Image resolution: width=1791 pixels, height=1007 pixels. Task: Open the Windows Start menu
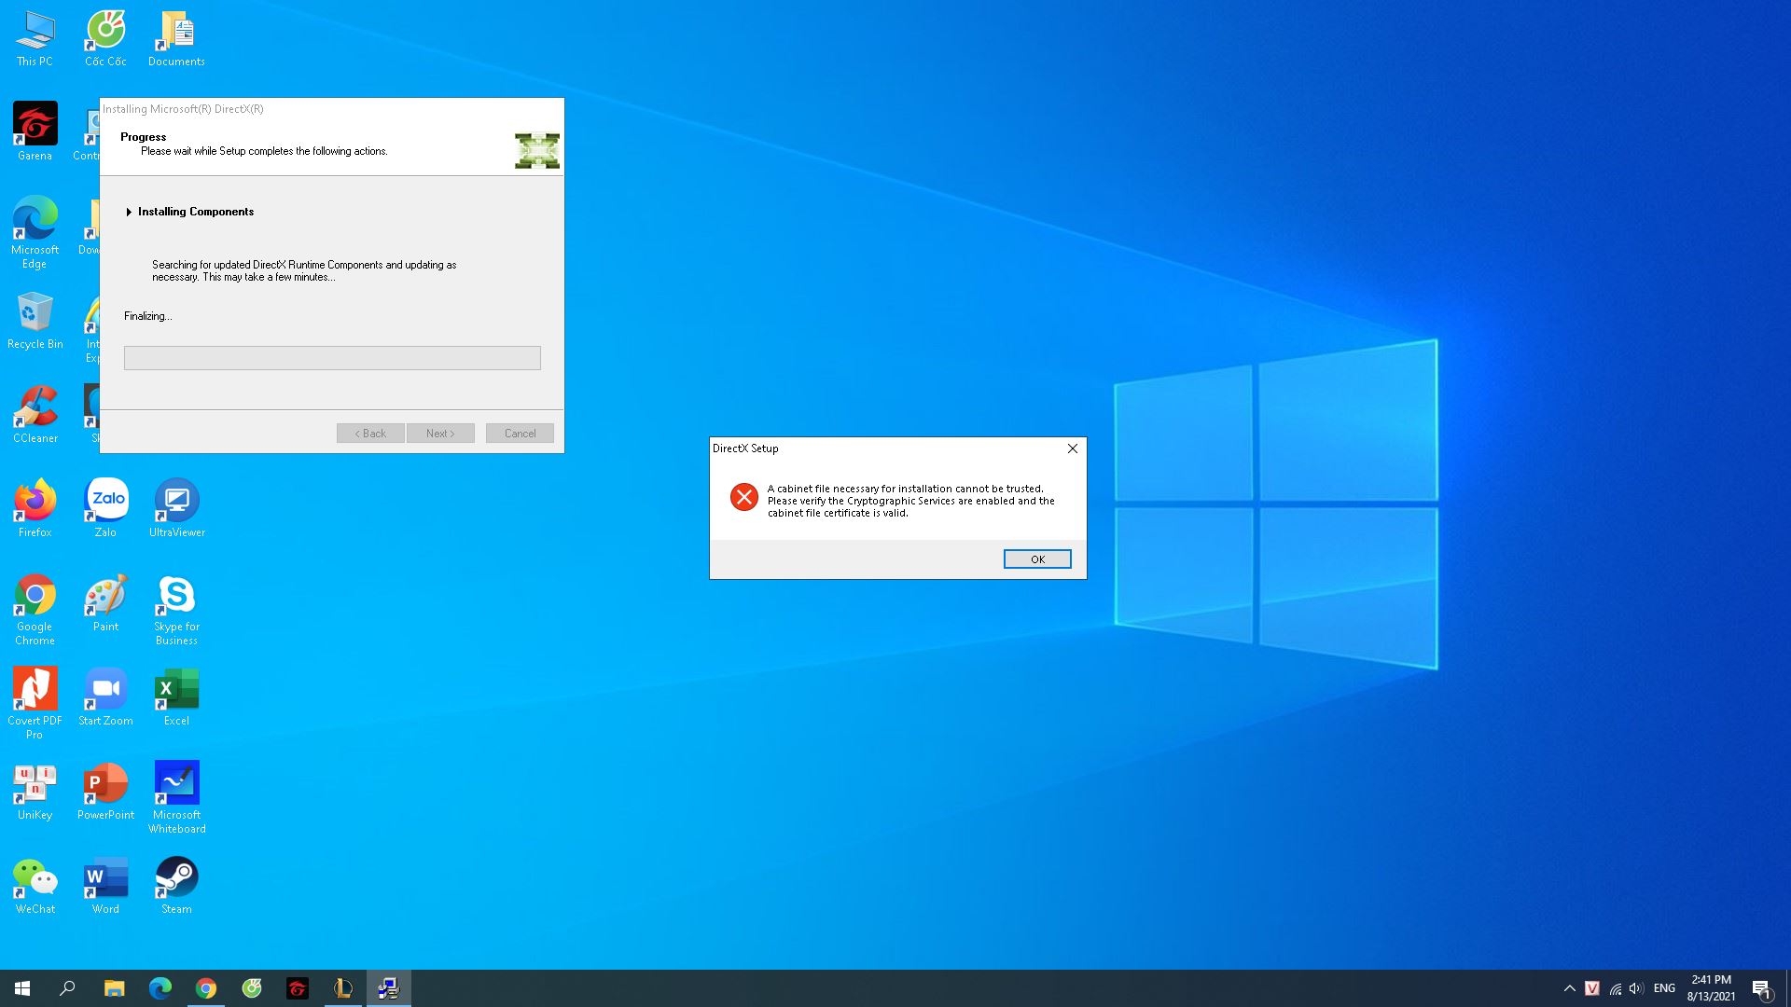click(22, 988)
